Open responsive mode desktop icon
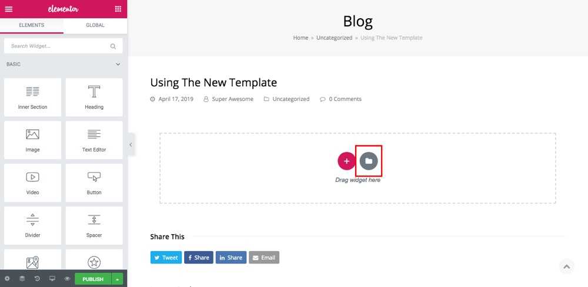The width and height of the screenshot is (588, 287). 52,279
